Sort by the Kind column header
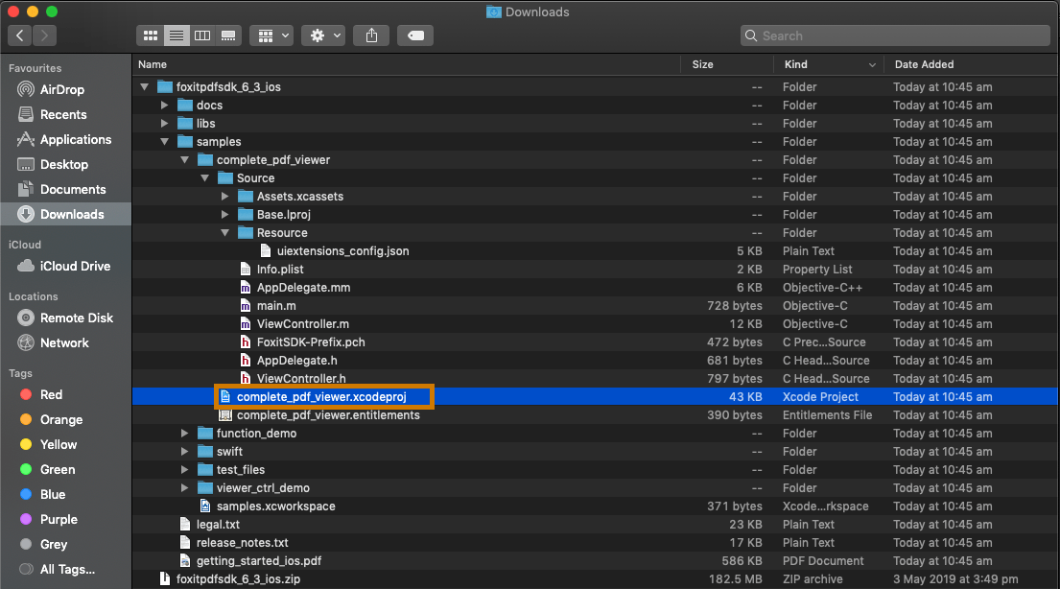The height and width of the screenshot is (589, 1060). click(830, 64)
